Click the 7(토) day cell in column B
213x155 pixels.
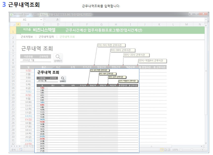click(x=28, y=92)
